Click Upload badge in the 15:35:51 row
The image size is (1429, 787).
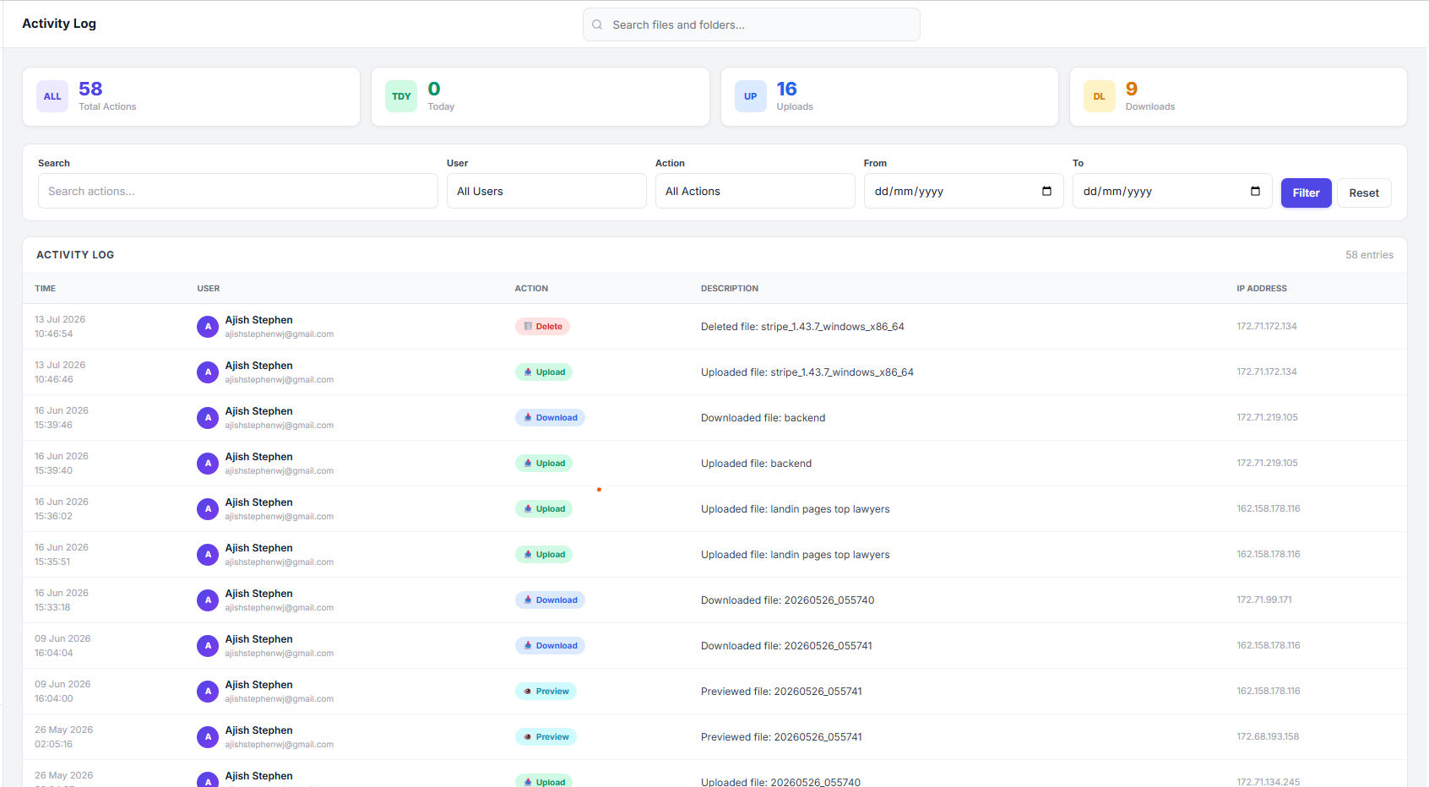coord(544,554)
